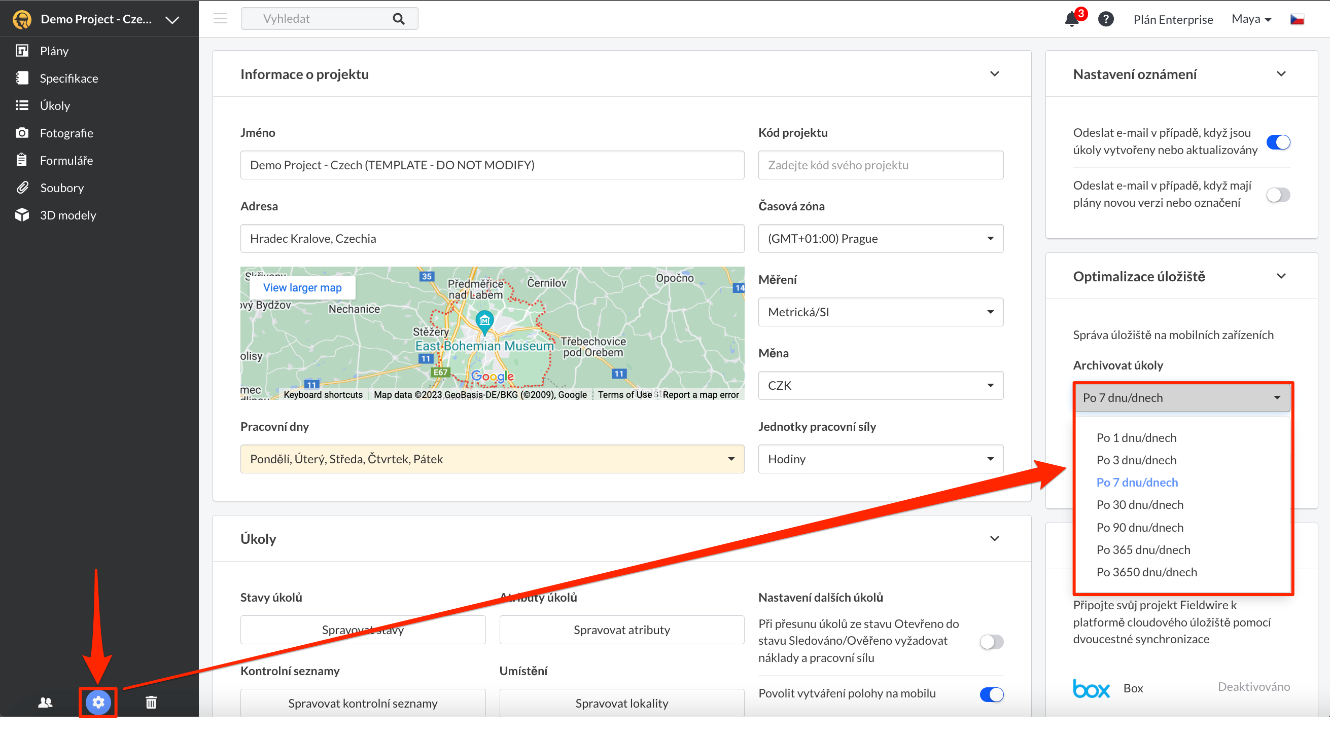Open the help question mark icon
The width and height of the screenshot is (1330, 739).
click(x=1105, y=19)
